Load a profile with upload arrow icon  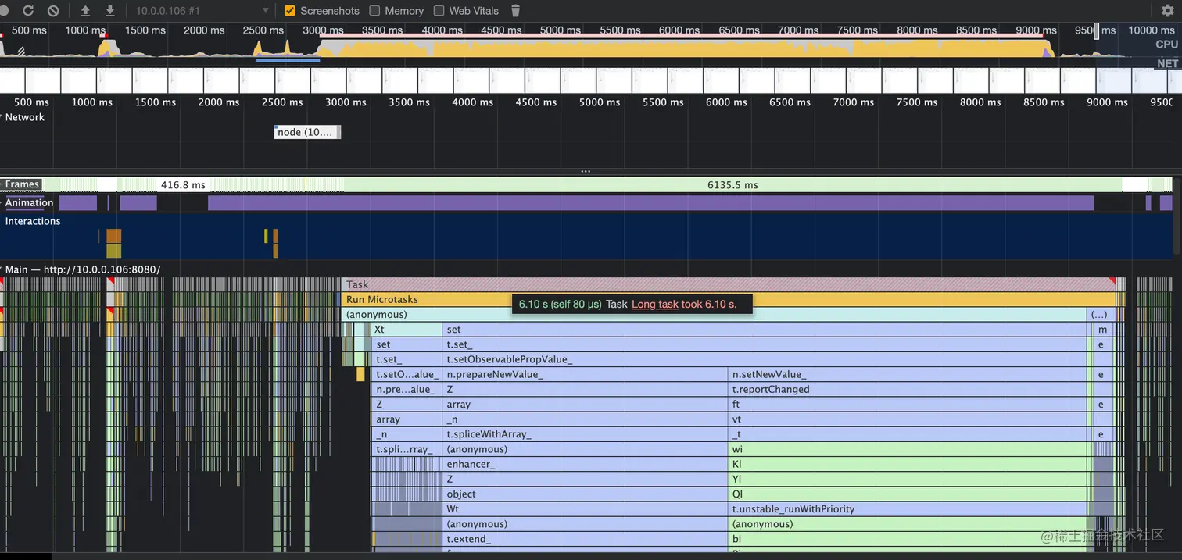(x=85, y=11)
